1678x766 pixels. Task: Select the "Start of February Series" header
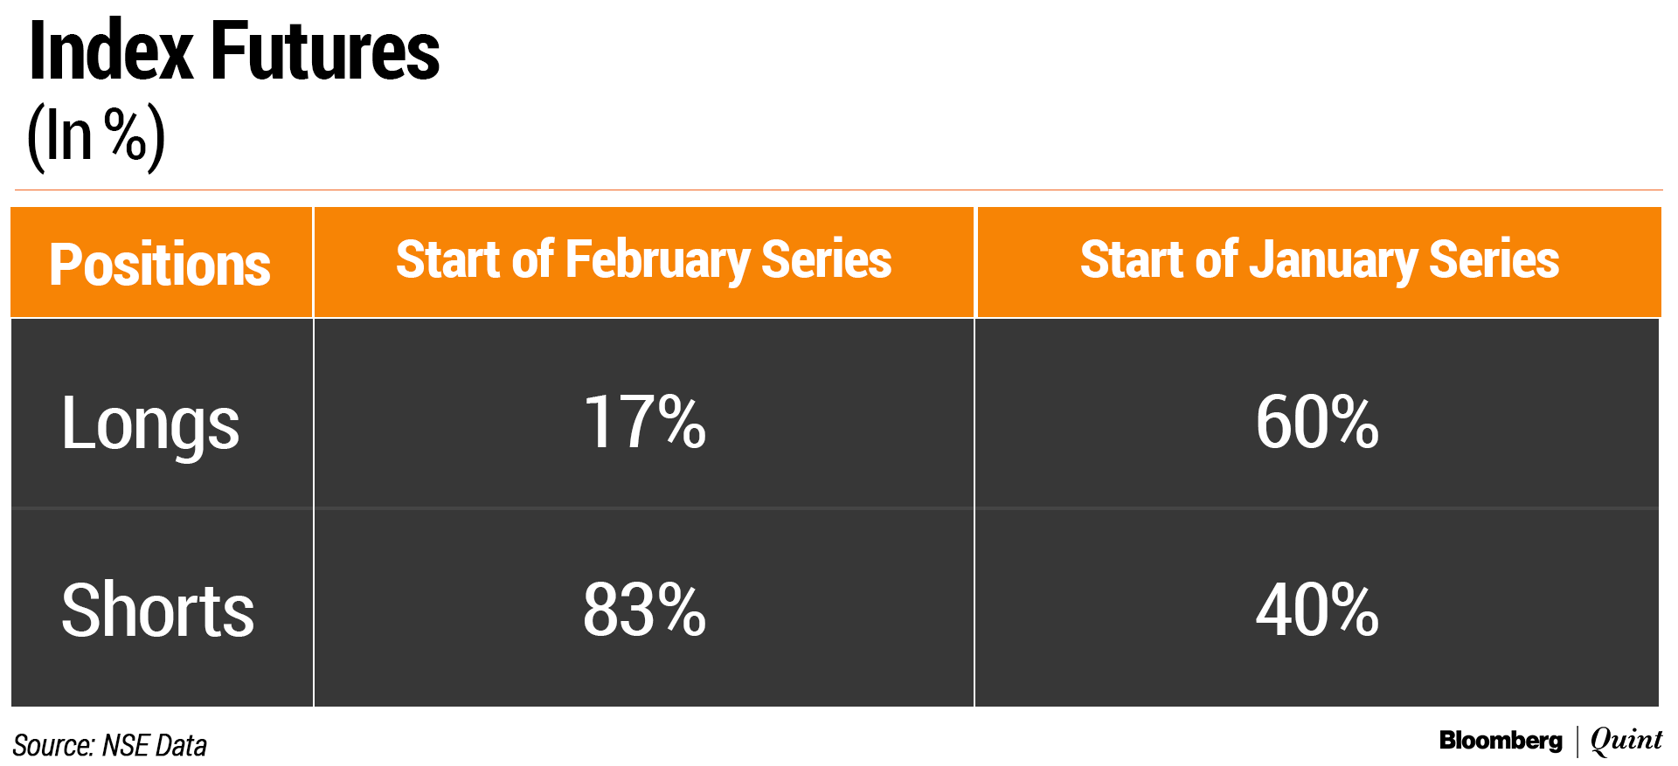pyautogui.click(x=643, y=260)
